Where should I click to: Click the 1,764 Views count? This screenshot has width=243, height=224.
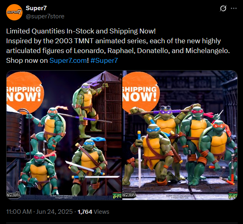(x=93, y=212)
